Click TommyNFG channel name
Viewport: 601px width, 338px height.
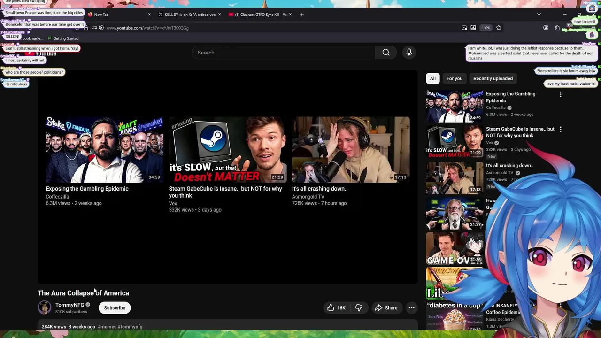point(69,305)
